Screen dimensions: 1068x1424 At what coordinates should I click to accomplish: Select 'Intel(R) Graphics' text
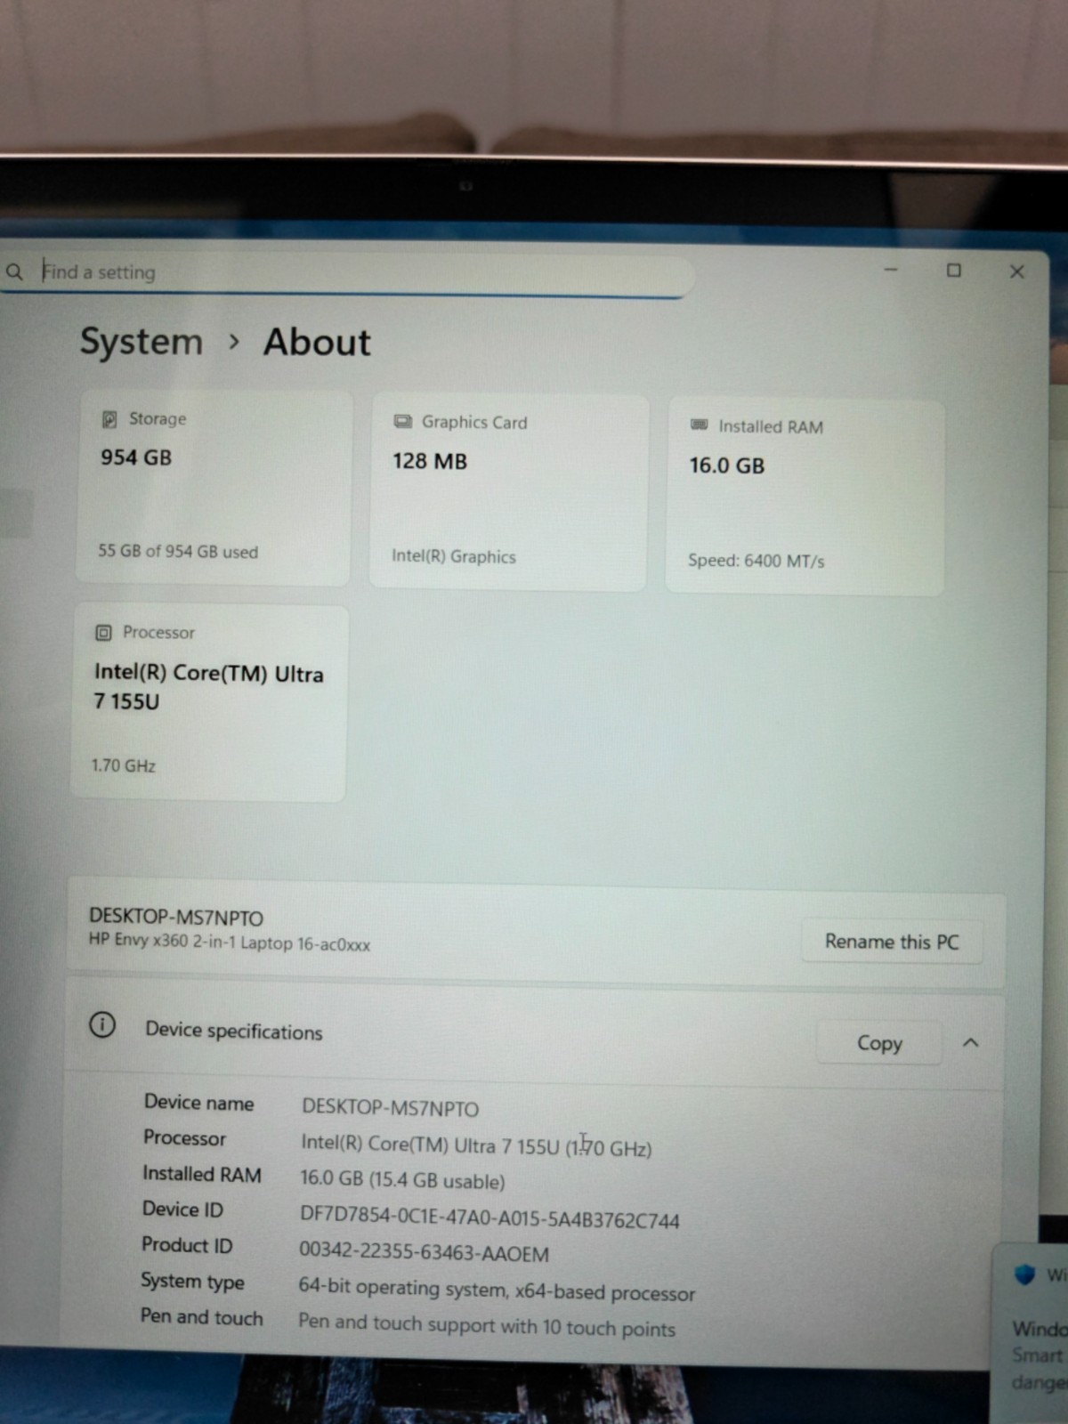point(454,556)
